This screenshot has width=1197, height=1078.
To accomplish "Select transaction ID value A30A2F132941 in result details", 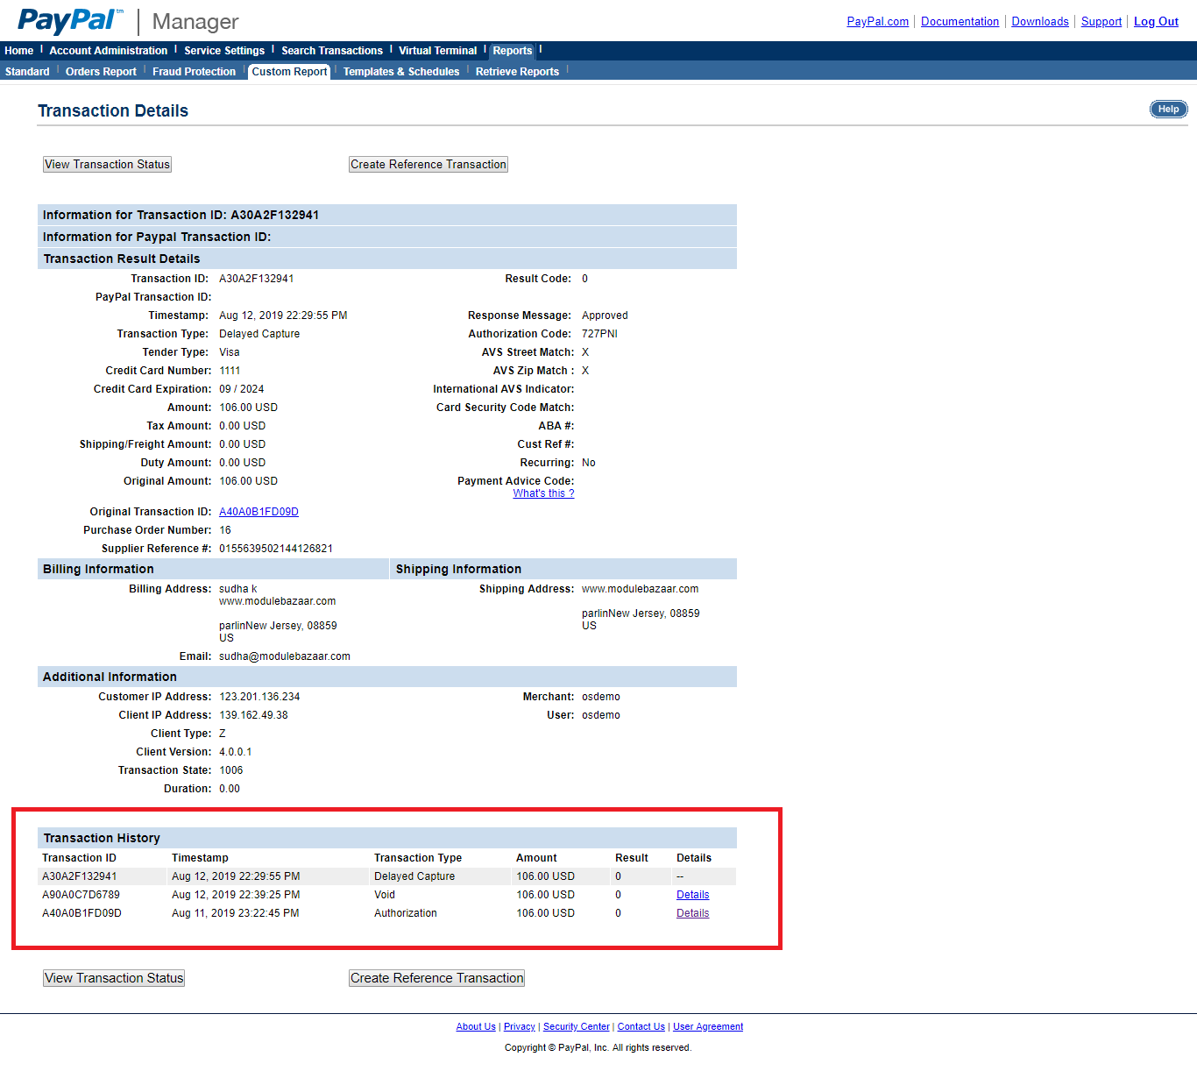I will (x=256, y=279).
